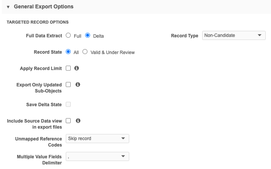Click info icon beside Export Only Updated Sub-Objects
271x169 pixels.
[x=78, y=84]
